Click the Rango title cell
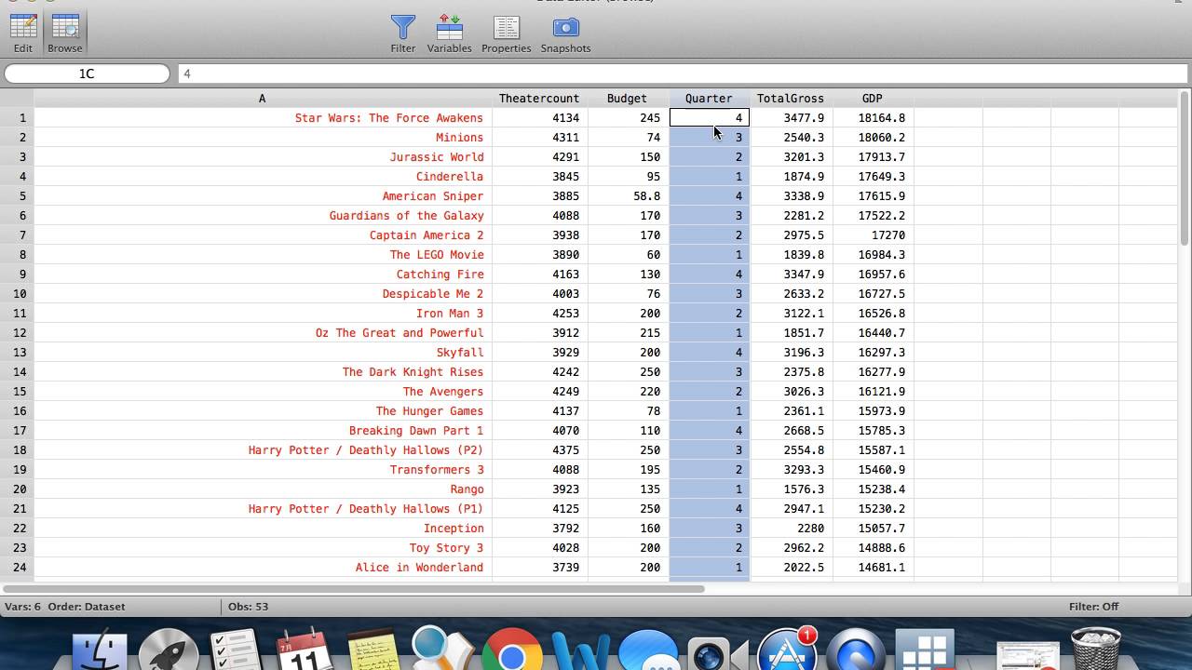This screenshot has height=670, width=1192. coord(263,489)
